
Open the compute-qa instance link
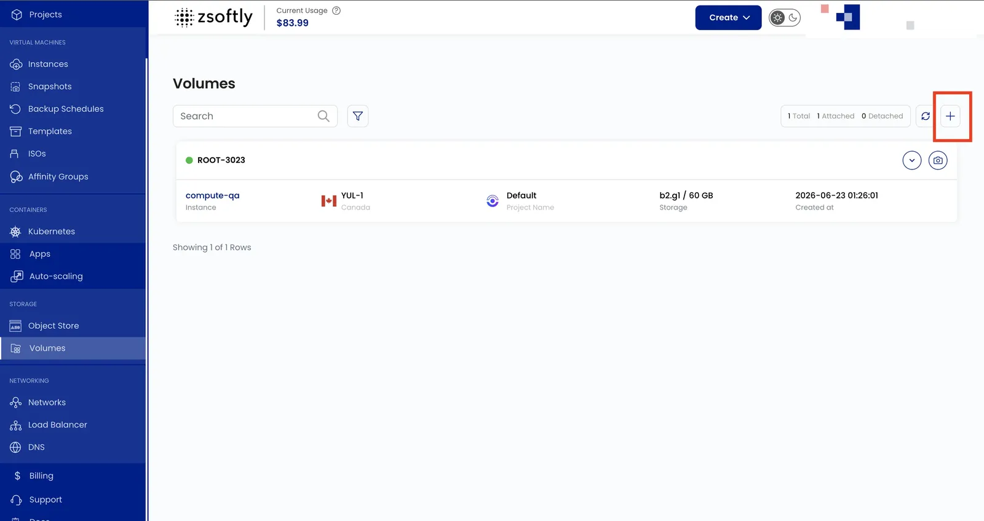coord(212,195)
